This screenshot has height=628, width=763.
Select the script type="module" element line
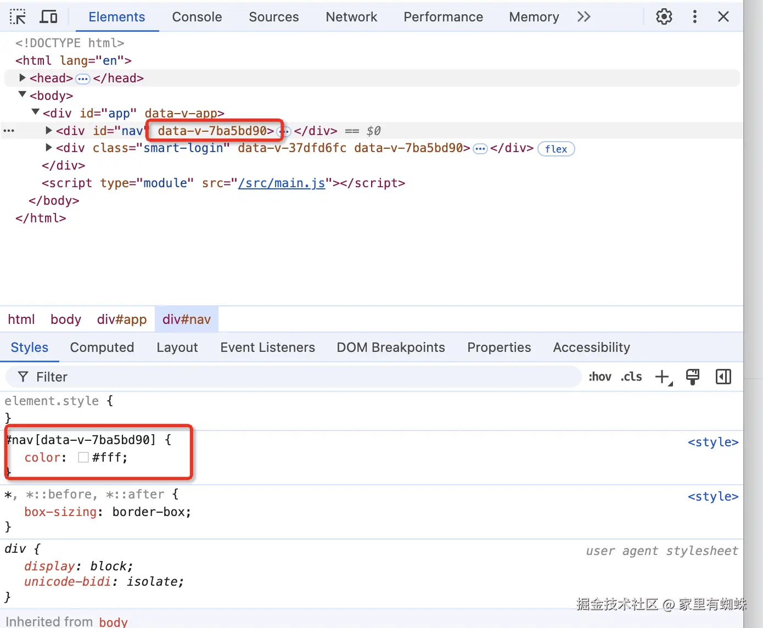click(x=223, y=183)
